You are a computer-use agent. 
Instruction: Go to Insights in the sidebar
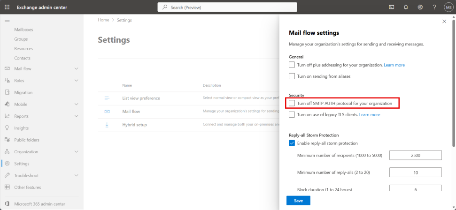coord(22,128)
